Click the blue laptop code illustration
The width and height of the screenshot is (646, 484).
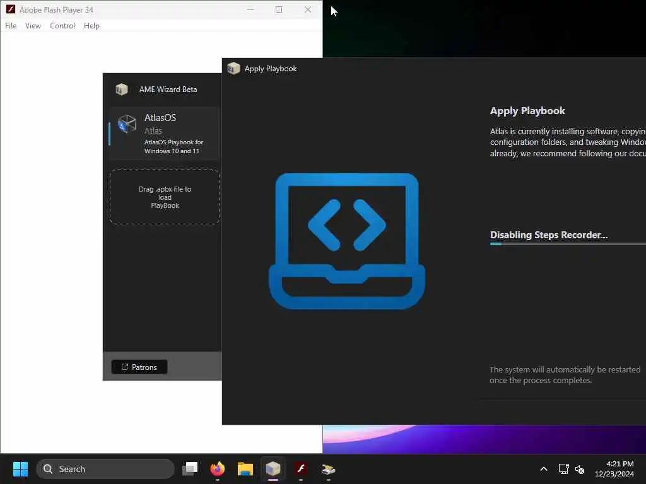coord(347,241)
